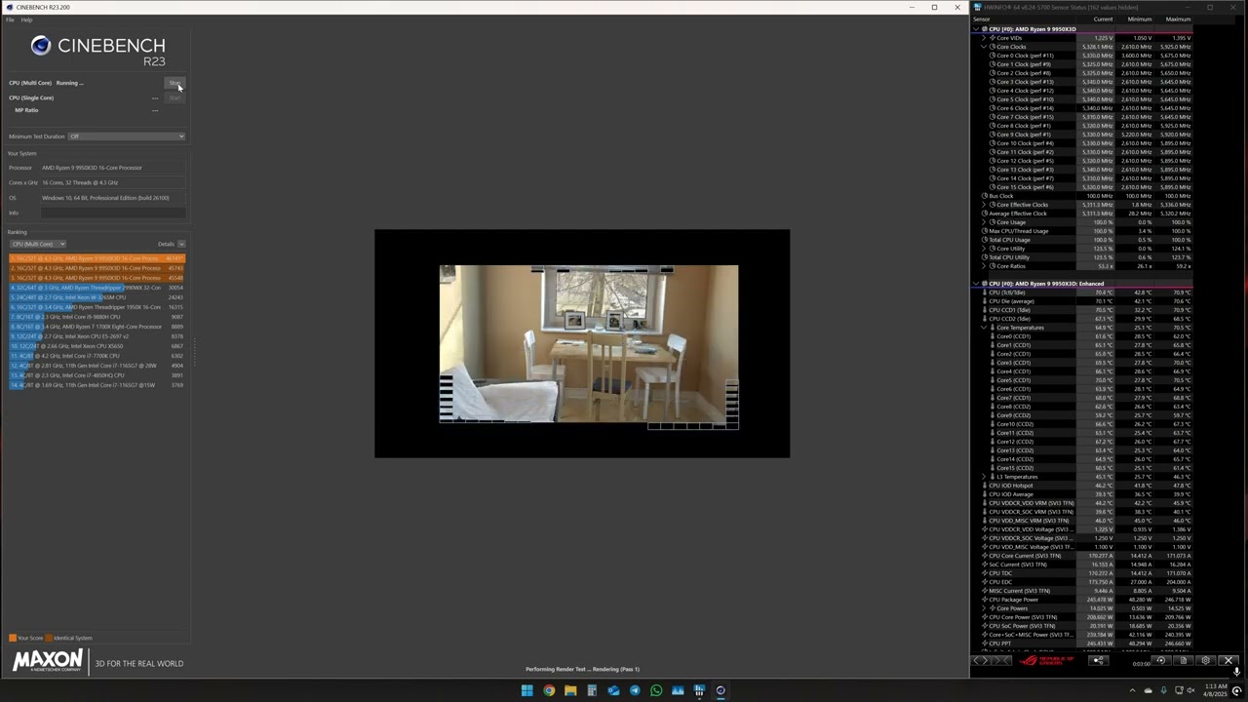The image size is (1248, 702).
Task: Click the Maxon logo in Cinebench
Action: pyautogui.click(x=48, y=662)
